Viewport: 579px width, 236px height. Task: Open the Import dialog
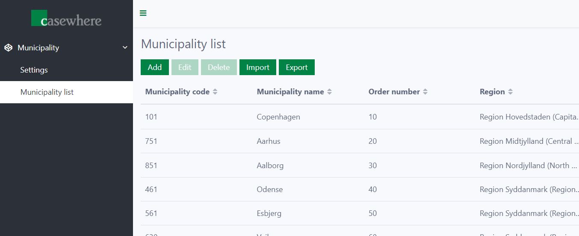257,67
